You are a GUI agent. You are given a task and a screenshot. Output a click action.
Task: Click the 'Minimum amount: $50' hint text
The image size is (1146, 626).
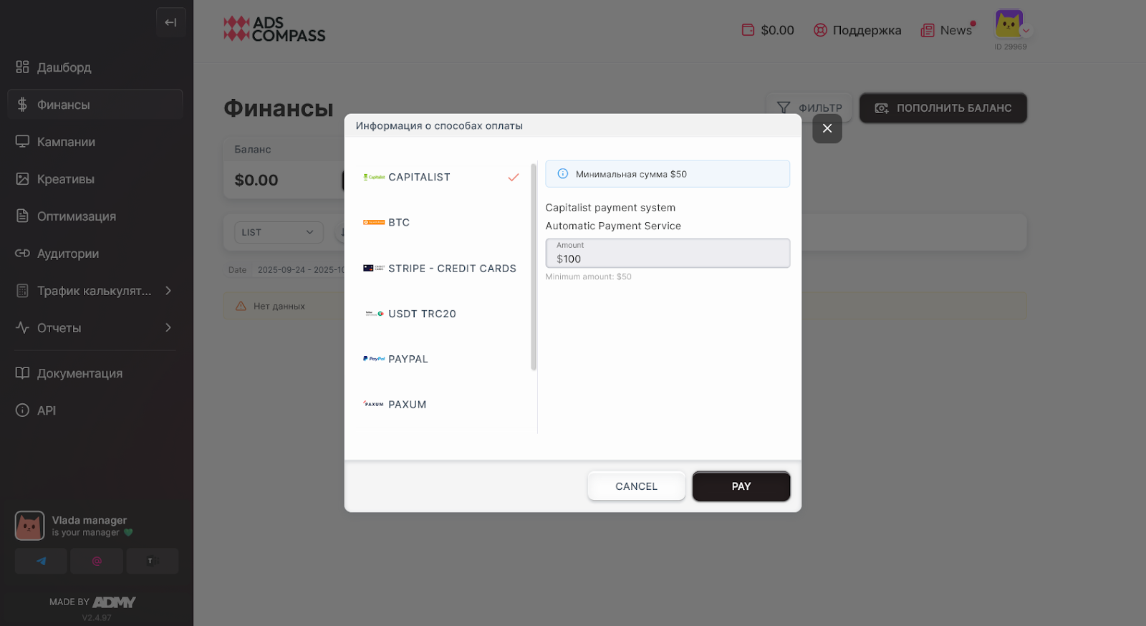588,276
